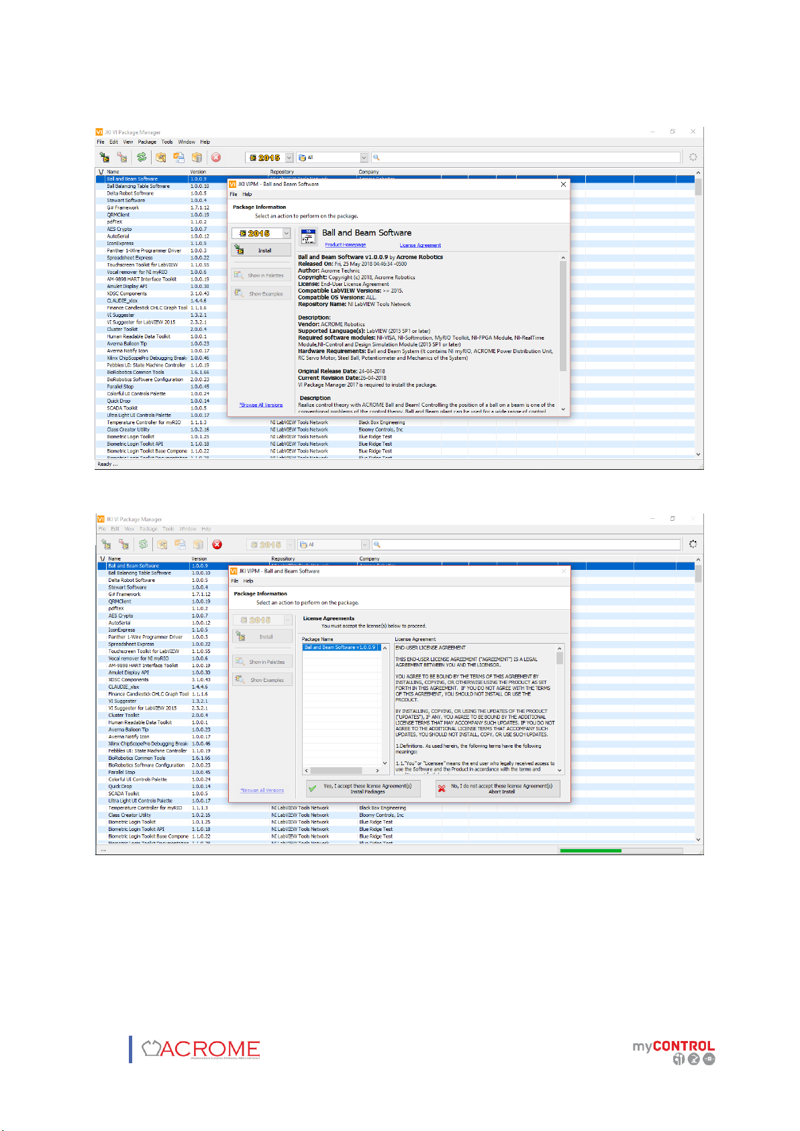The image size is (800, 1131).
Task: Open the Window menu in the upper screenshot
Action: pyautogui.click(x=187, y=142)
